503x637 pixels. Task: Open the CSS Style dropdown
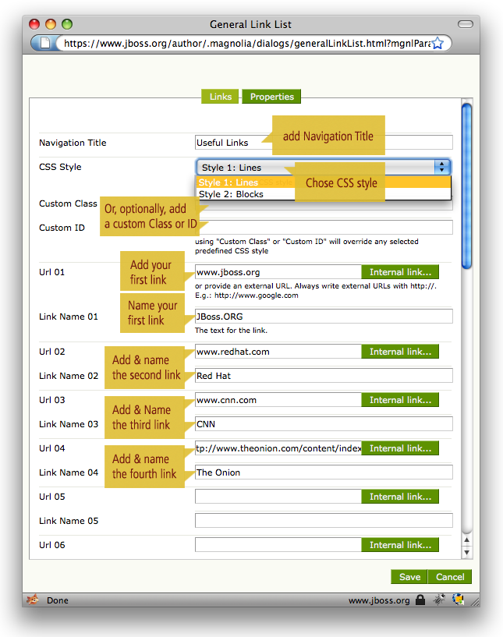[x=323, y=167]
